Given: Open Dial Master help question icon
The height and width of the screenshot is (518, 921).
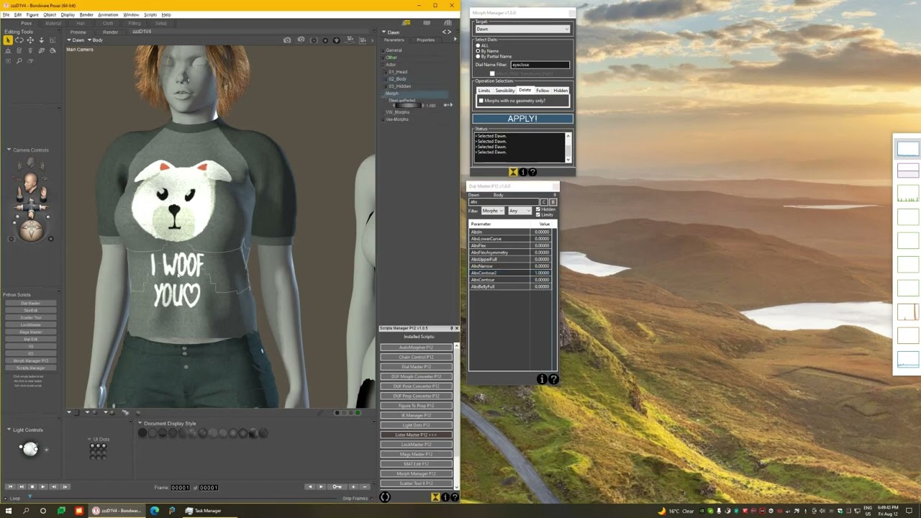Looking at the screenshot, I should (x=553, y=379).
